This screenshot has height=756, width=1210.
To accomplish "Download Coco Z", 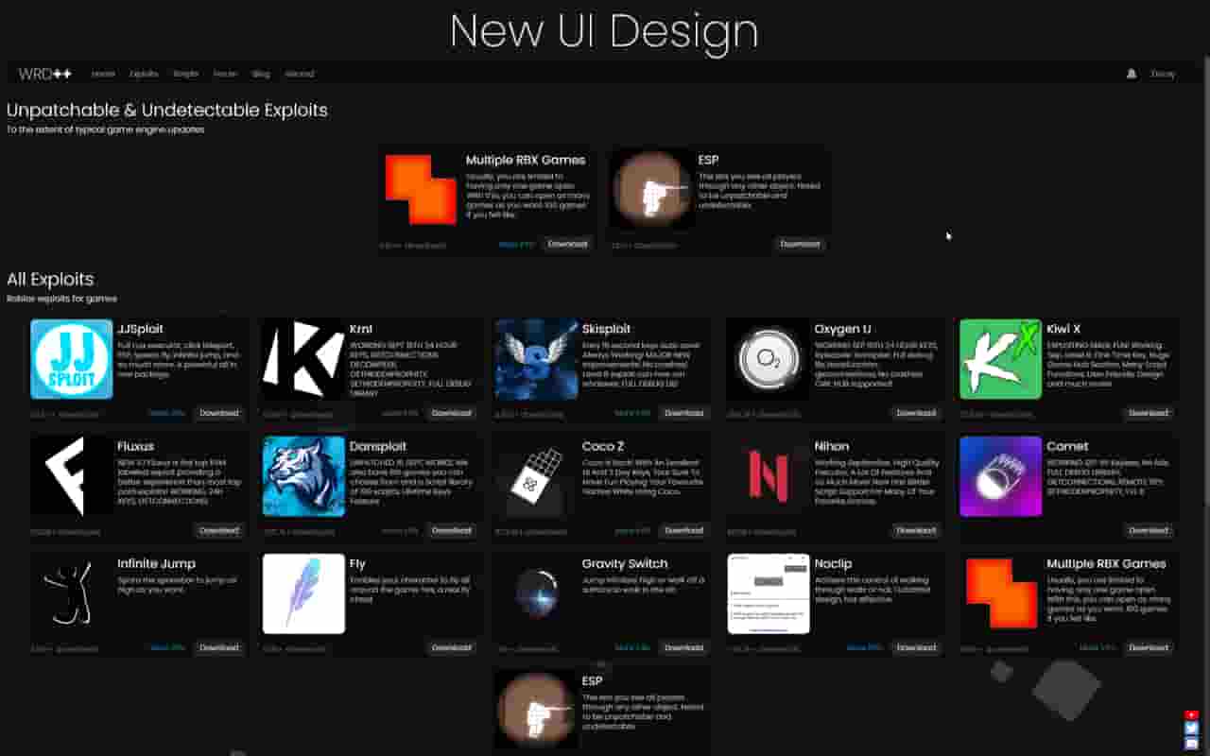I will tap(683, 530).
